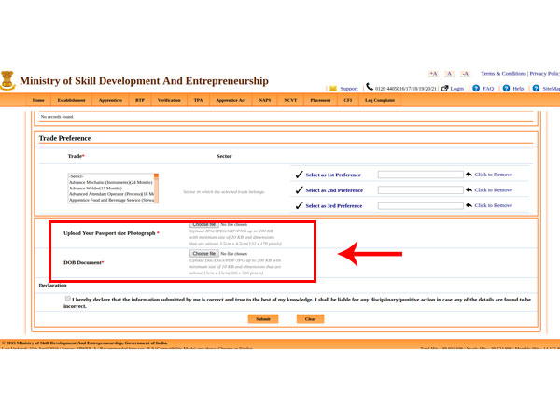Click Ministry of Skill Development title
Screen dimensions: 560x420
tap(144, 80)
